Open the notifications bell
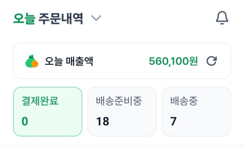 pos(222,18)
